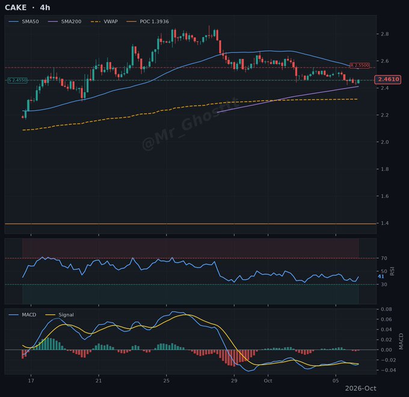Click the Oct date label
Viewport: 409px width, 397px height.
268,381
